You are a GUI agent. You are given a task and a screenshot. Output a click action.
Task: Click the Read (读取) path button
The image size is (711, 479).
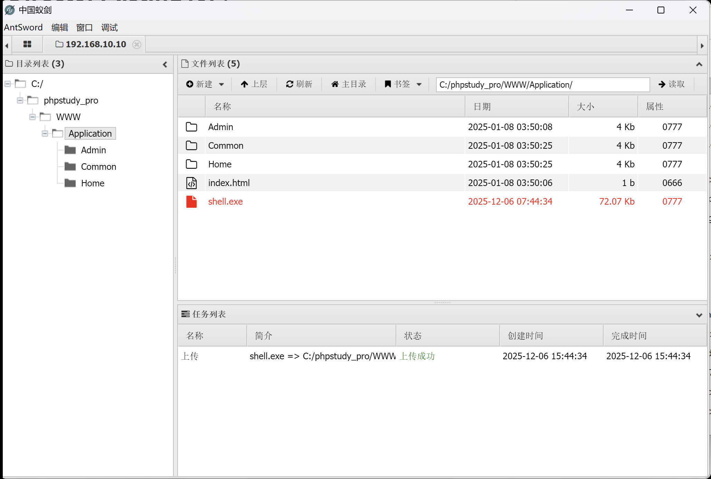[672, 84]
